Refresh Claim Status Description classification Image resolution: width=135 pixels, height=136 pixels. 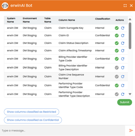click(123, 43)
